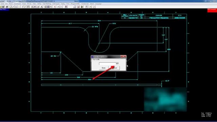Click the '894' top dimension text
Image resolution: width=217 pixels, height=122 pixels.
click(x=99, y=21)
